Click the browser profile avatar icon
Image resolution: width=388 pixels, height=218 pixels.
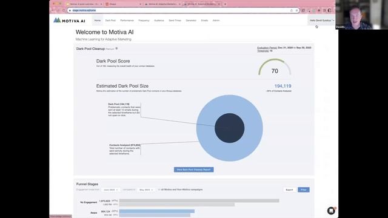pyautogui.click(x=329, y=10)
